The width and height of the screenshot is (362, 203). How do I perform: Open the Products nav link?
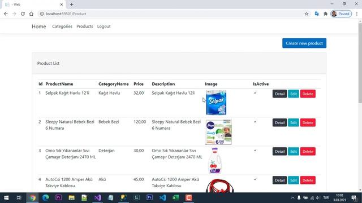coord(85,27)
